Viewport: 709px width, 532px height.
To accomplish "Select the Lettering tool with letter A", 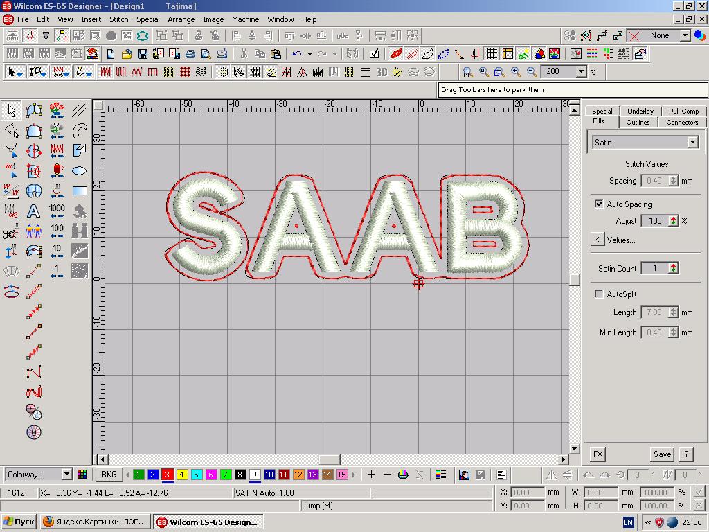I will [33, 211].
